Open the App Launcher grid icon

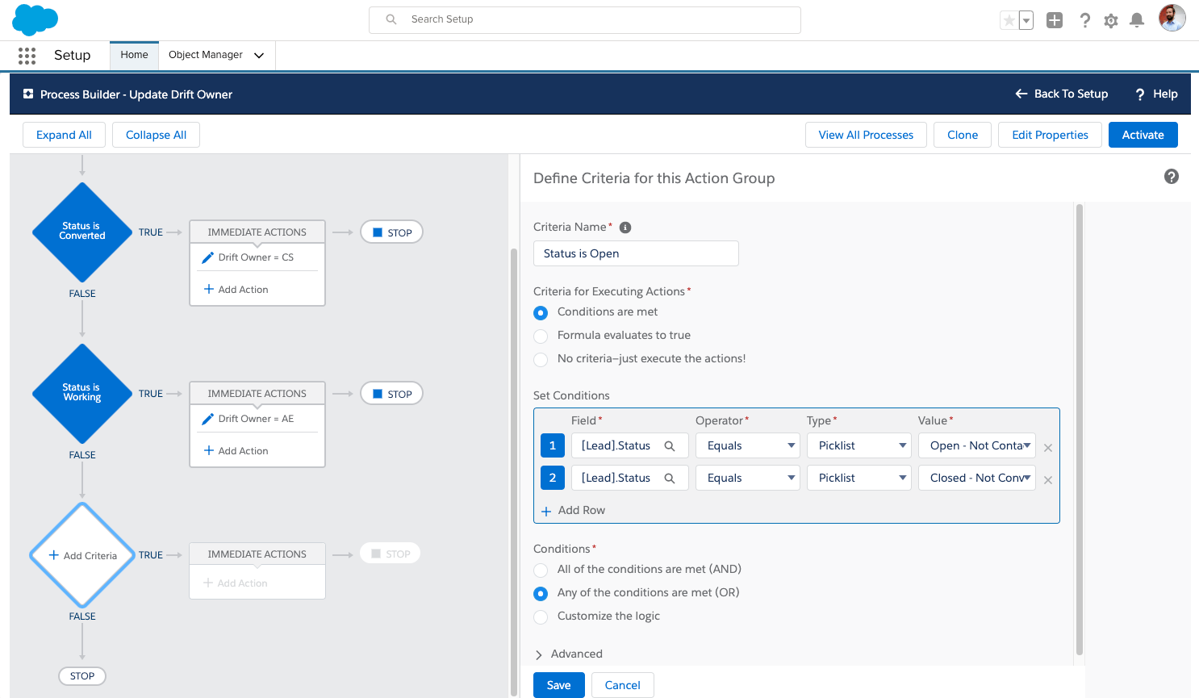click(x=27, y=56)
